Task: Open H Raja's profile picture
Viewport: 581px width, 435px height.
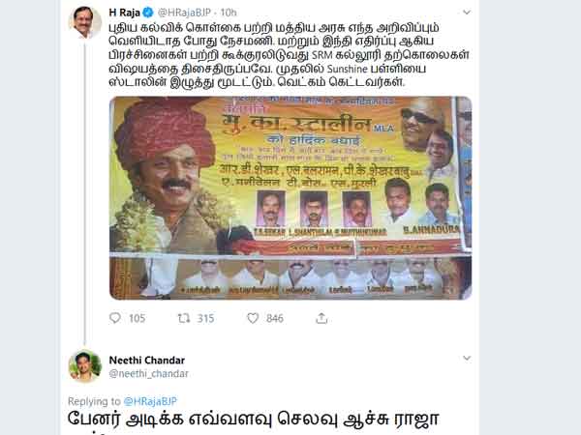Action: (85, 21)
